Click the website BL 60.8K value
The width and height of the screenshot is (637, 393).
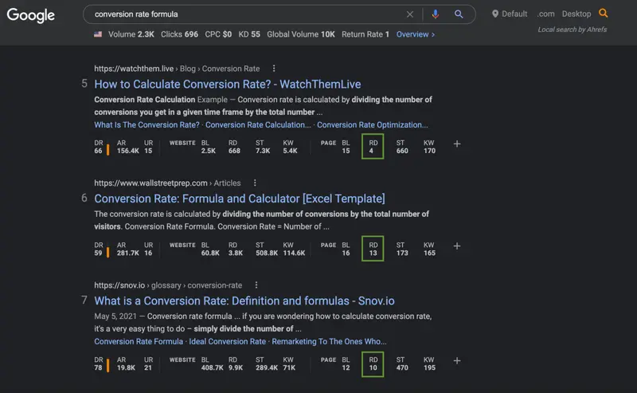[210, 253]
